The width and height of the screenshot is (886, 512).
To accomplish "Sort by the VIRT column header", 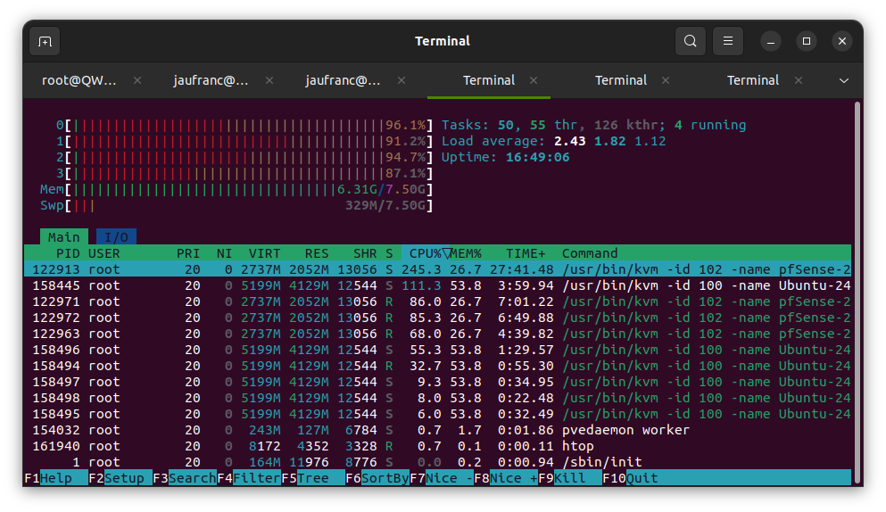I will point(264,253).
